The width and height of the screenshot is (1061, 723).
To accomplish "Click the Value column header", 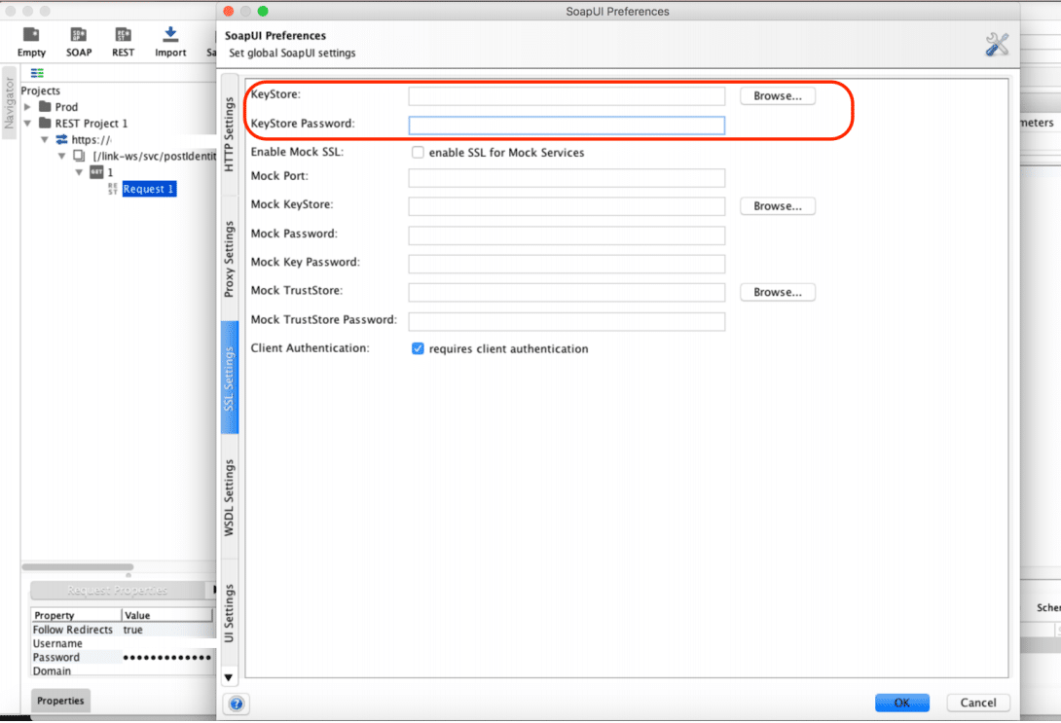I will [x=167, y=615].
